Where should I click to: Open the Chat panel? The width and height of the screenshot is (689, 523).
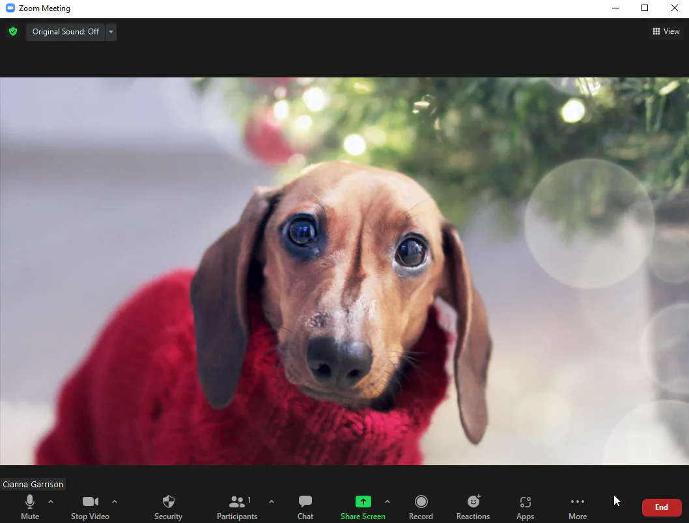point(305,507)
